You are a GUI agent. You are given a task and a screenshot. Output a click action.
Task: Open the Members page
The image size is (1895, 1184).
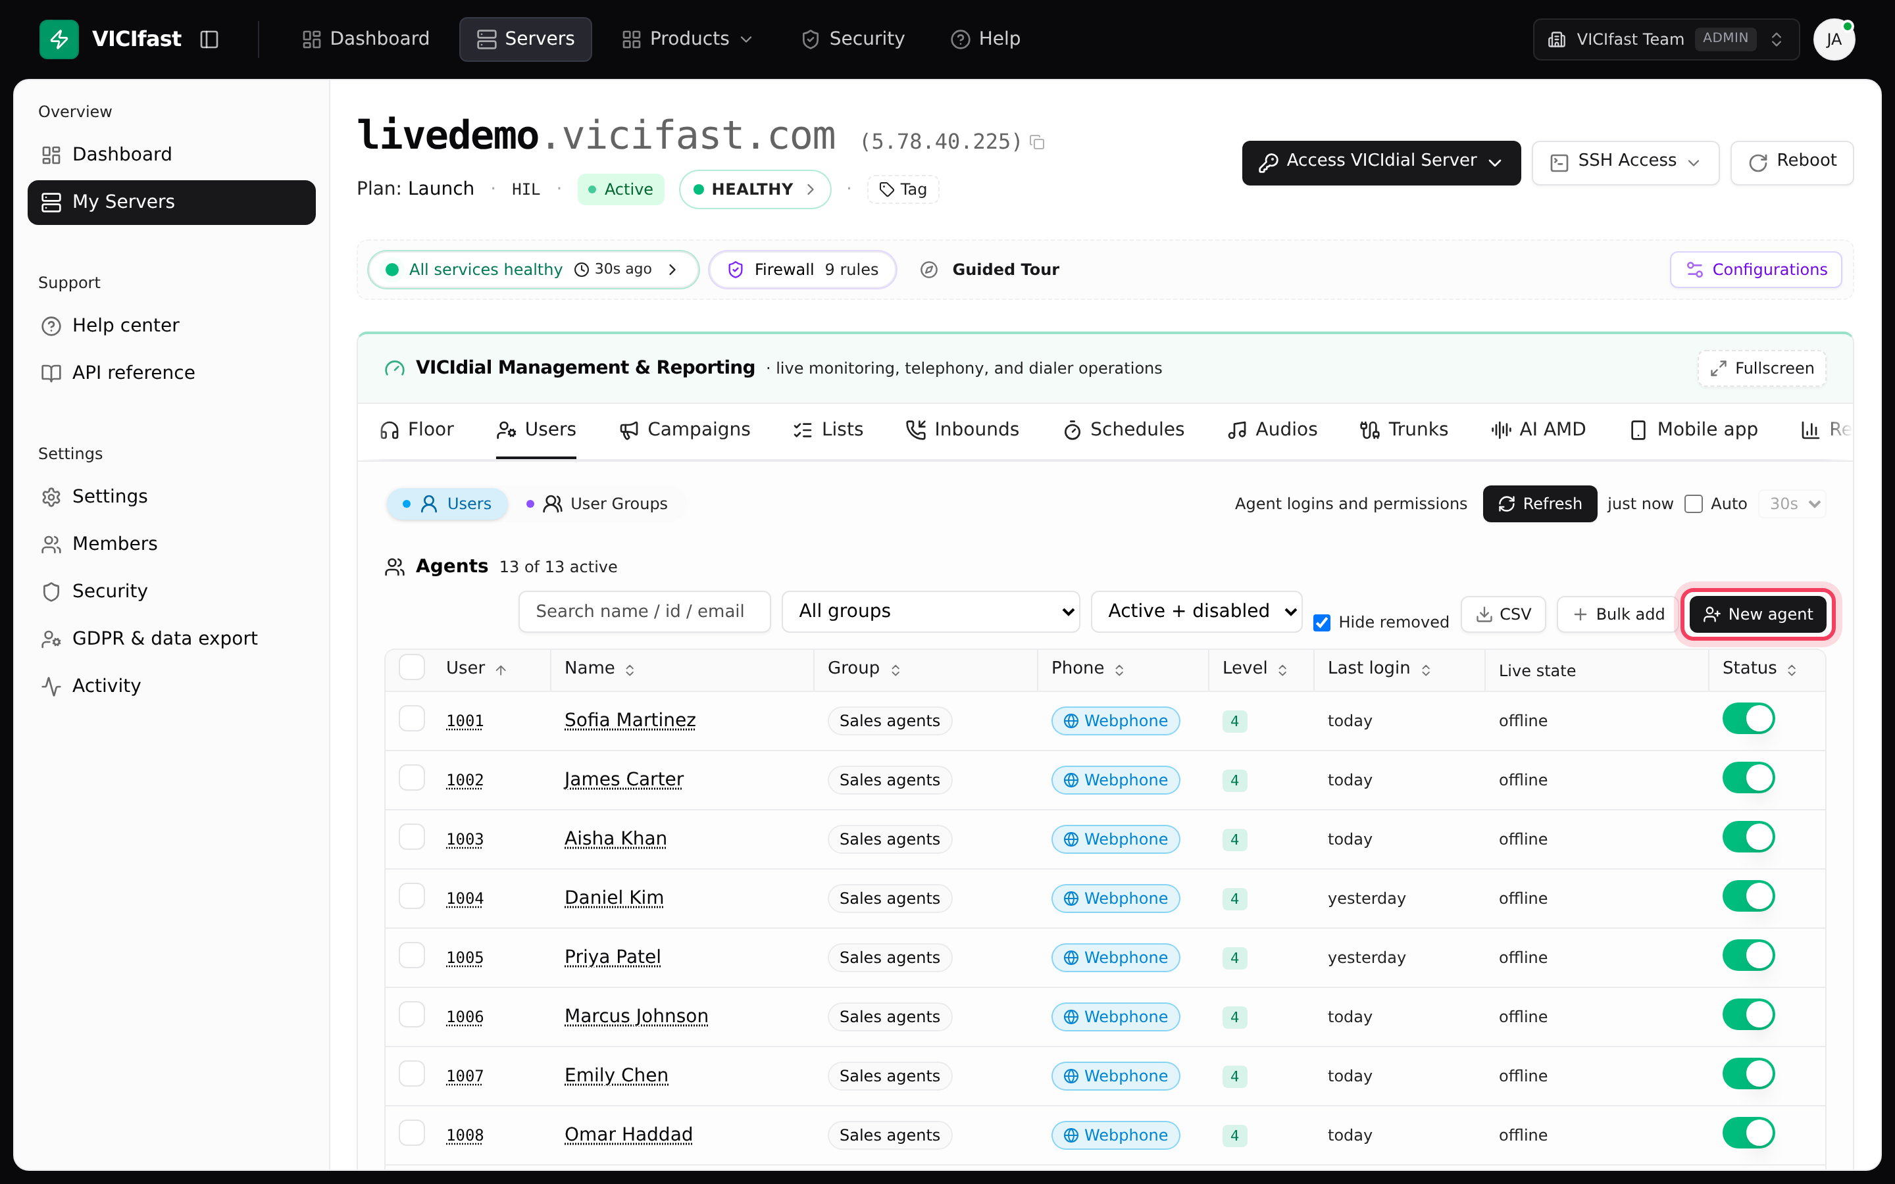coord(172,543)
